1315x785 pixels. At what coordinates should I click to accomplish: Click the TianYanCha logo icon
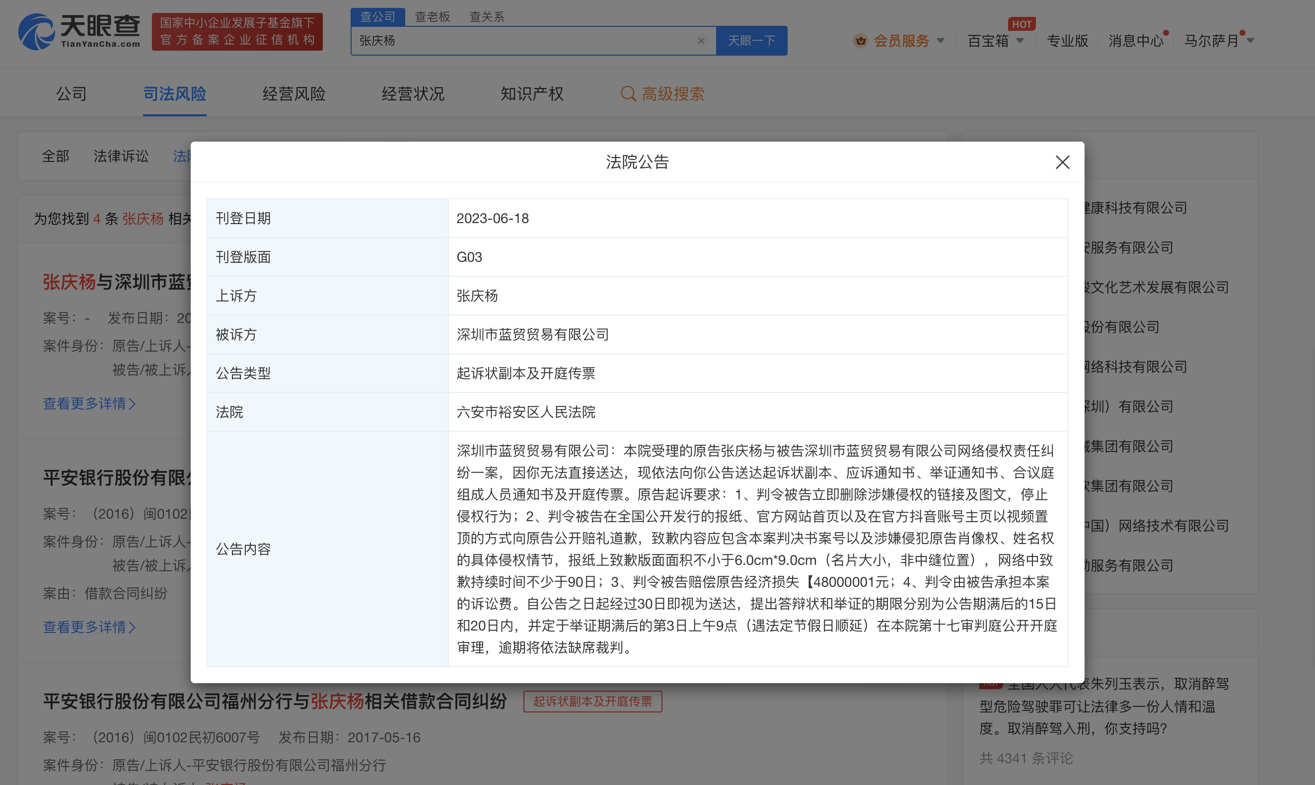pos(36,32)
